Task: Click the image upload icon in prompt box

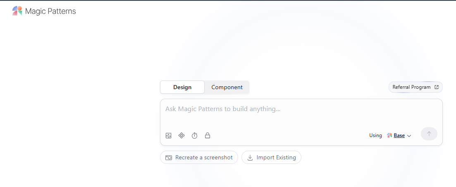Action: coord(168,135)
